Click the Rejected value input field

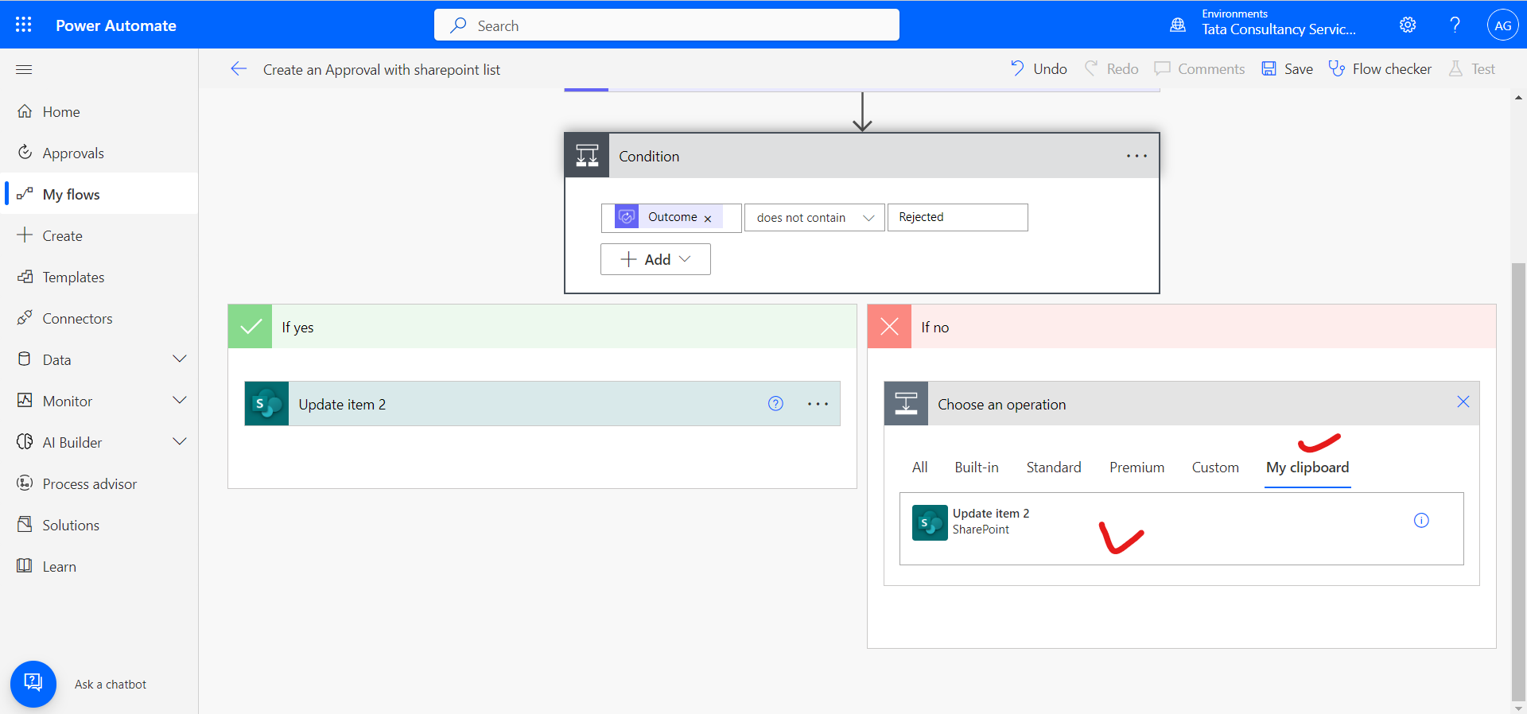pos(958,218)
